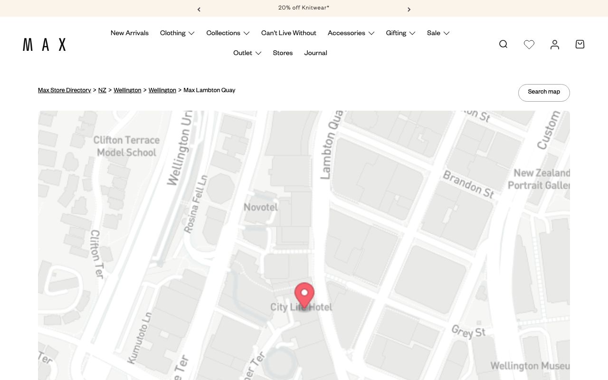
Task: Click the red map pin marker
Action: (x=304, y=295)
